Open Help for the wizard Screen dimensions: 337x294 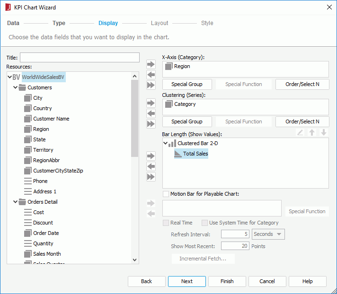(x=308, y=281)
